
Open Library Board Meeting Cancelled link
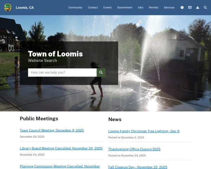[61, 148]
